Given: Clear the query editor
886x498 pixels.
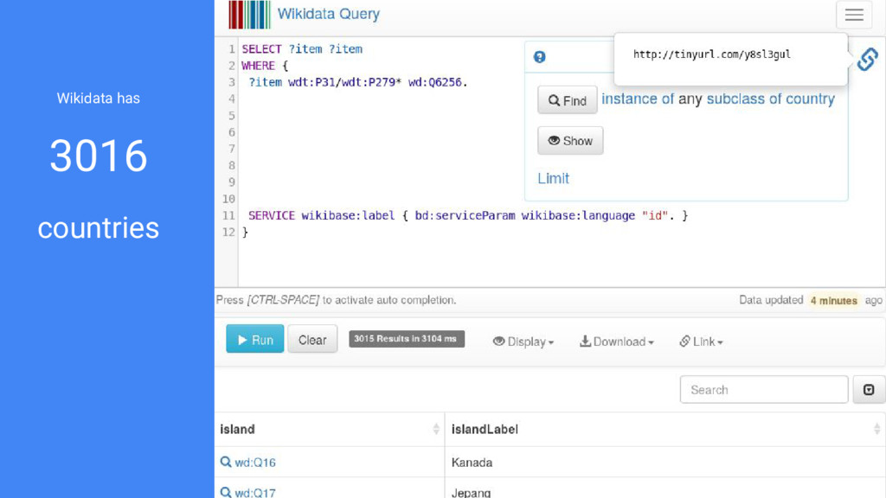Looking at the screenshot, I should (x=312, y=339).
